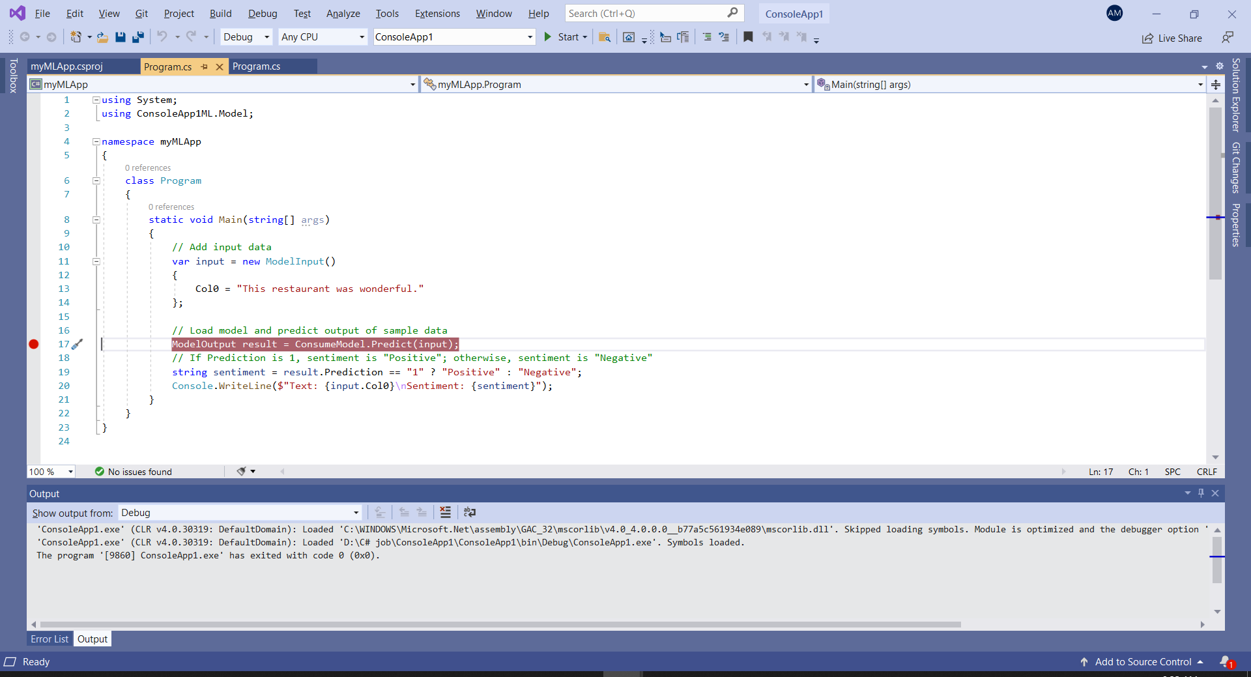
Task: Toggle the breakpoint on line 17
Action: pos(33,344)
